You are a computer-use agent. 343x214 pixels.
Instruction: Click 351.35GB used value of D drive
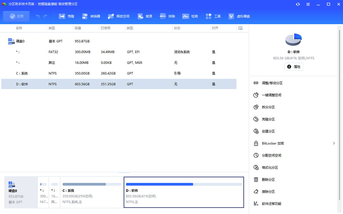click(108, 84)
